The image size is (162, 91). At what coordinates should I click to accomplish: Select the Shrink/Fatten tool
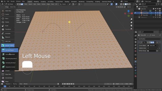[8, 78]
